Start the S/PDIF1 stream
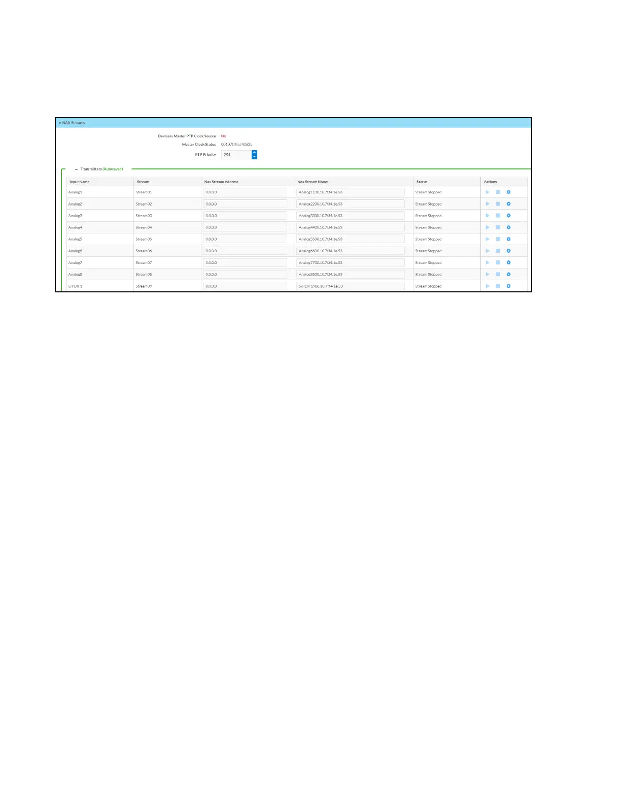Screen dimensions: 621x804 pyautogui.click(x=488, y=286)
